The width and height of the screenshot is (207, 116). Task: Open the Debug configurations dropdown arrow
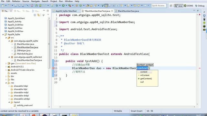point(60,6)
